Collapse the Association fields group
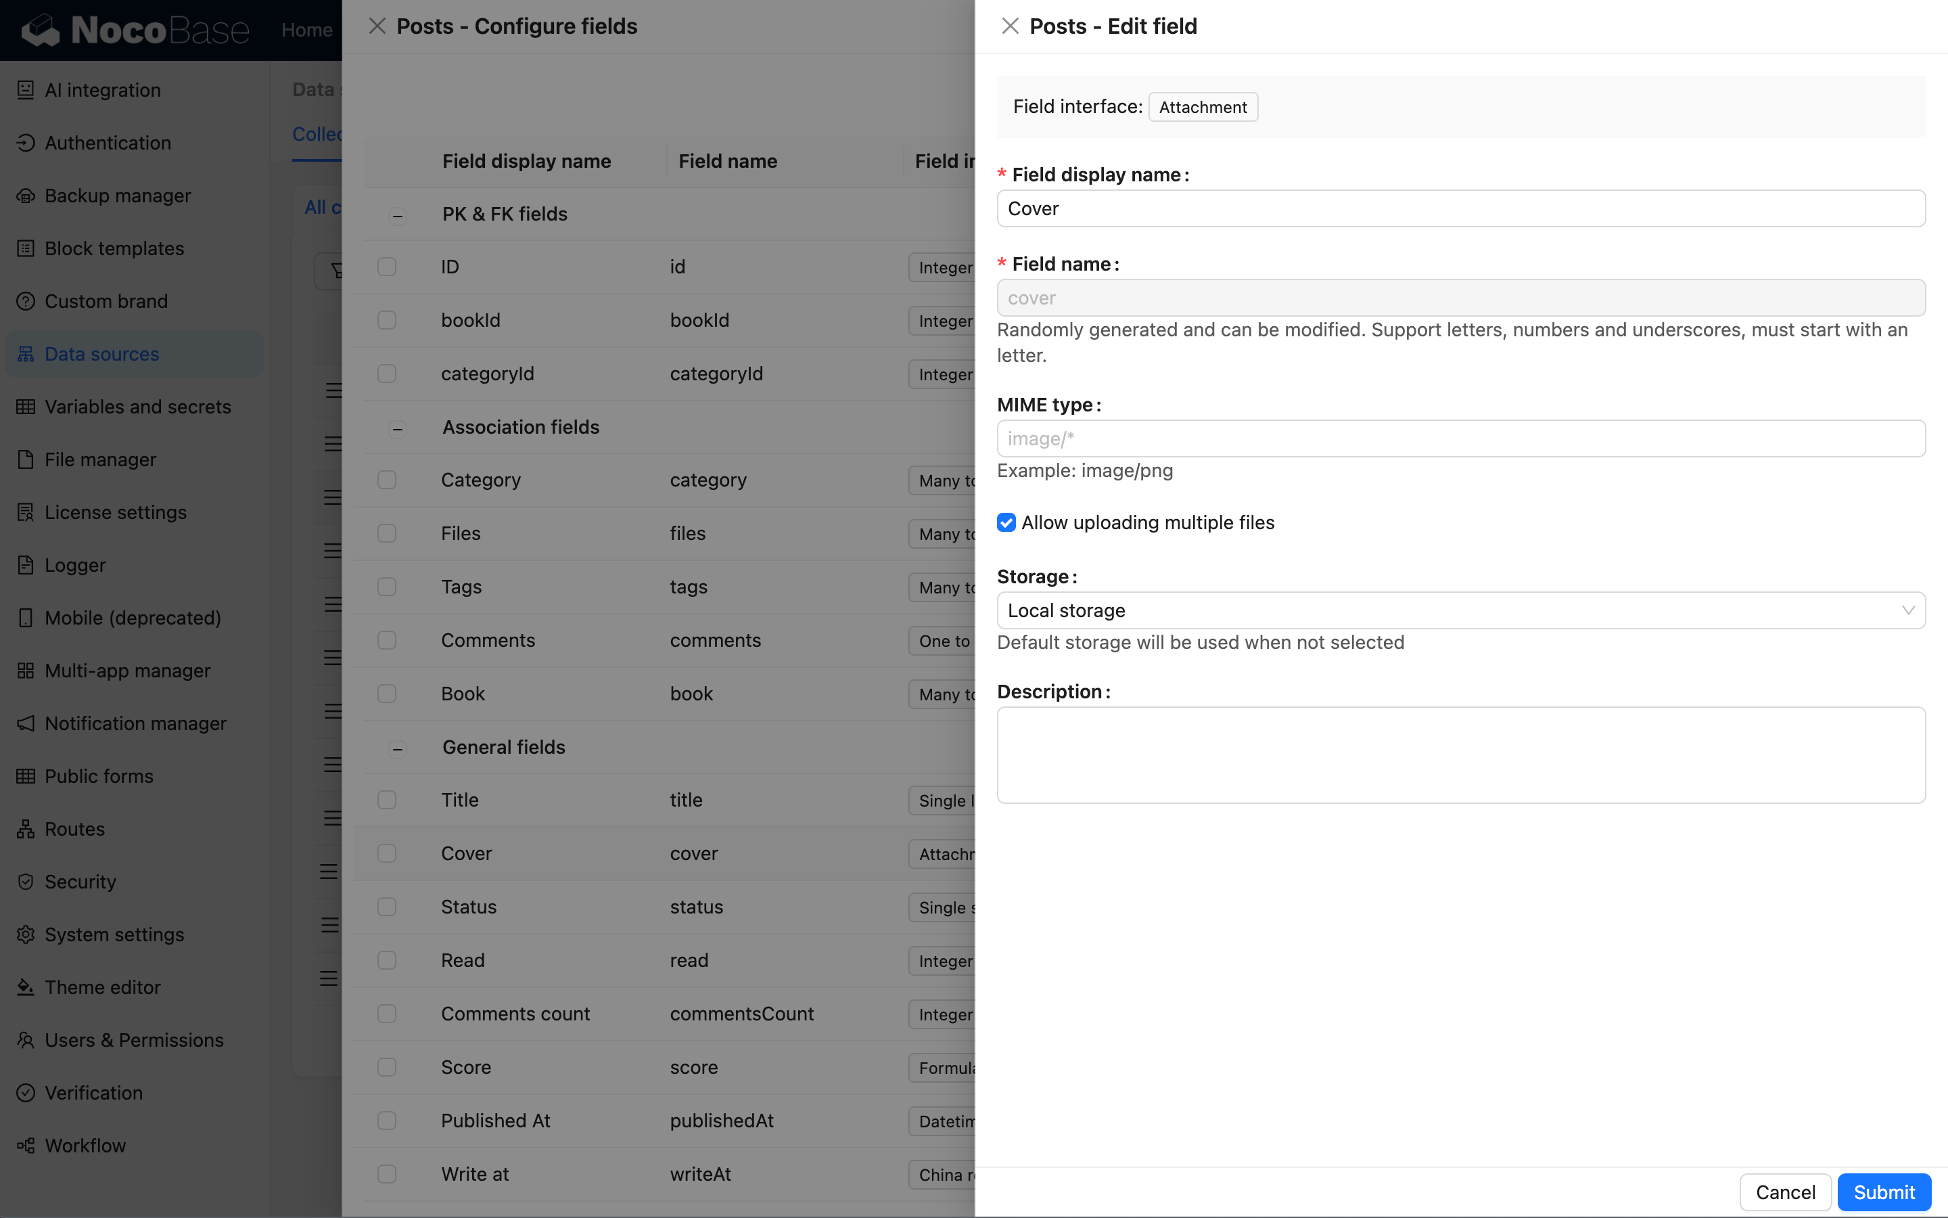The image size is (1948, 1218). (x=398, y=428)
